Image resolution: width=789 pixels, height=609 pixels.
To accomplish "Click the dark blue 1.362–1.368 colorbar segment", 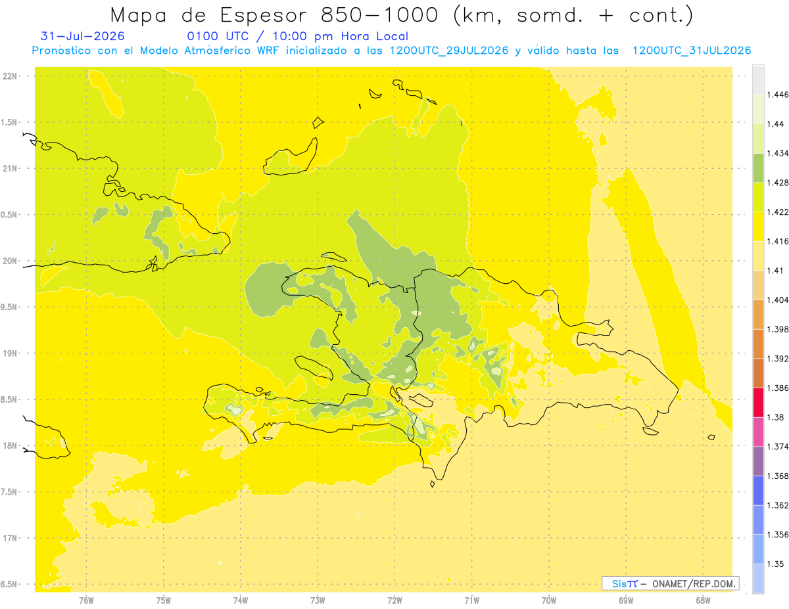I will click(758, 490).
